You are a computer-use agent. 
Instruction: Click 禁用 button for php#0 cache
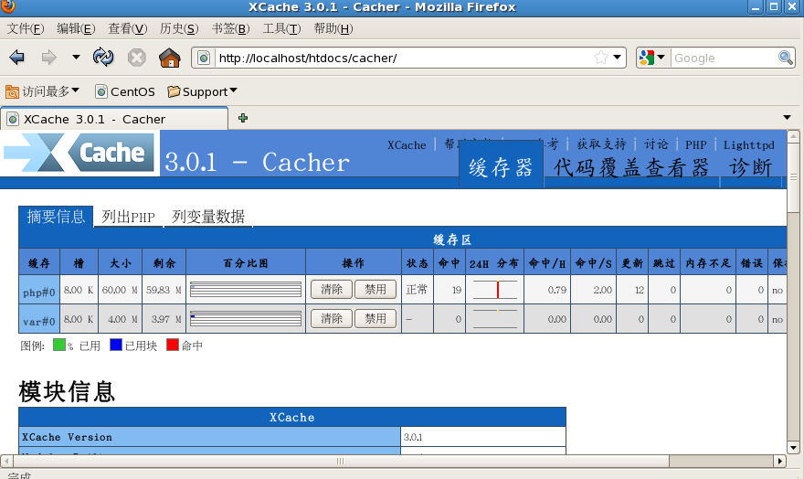pos(376,289)
